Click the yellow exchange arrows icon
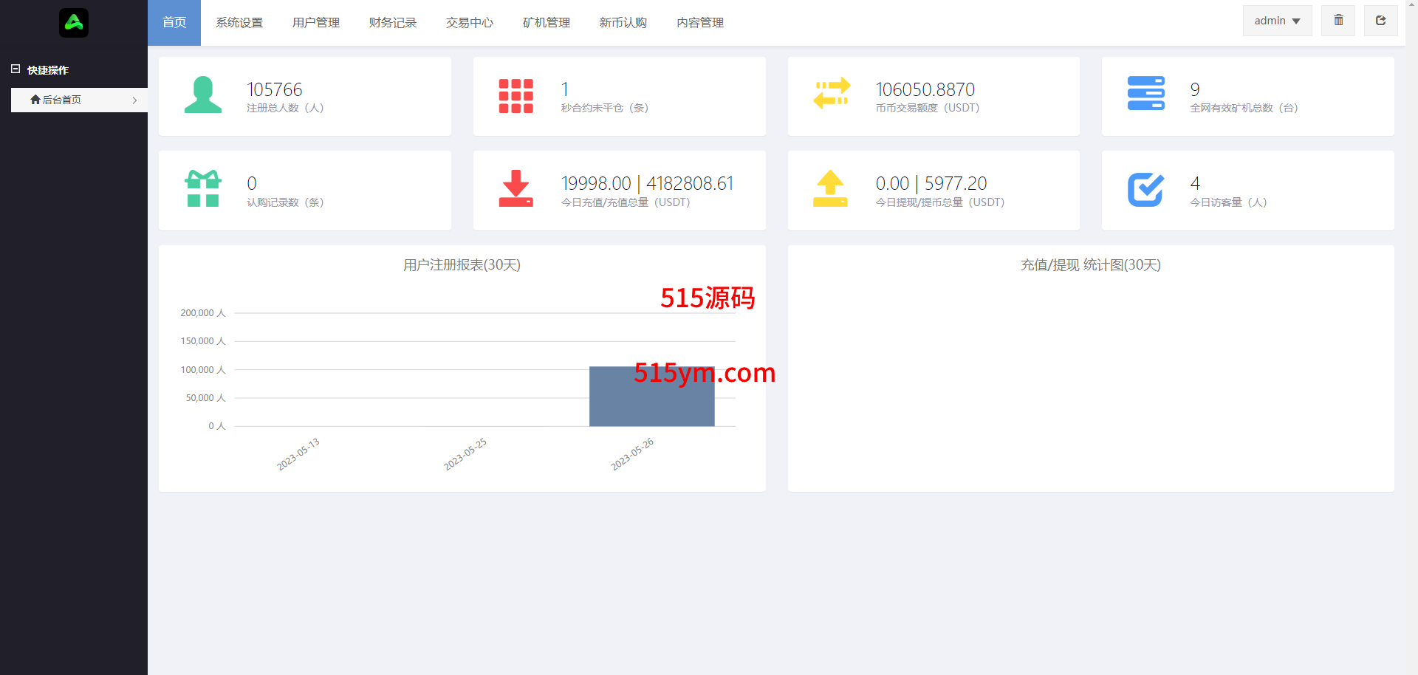 coord(832,95)
